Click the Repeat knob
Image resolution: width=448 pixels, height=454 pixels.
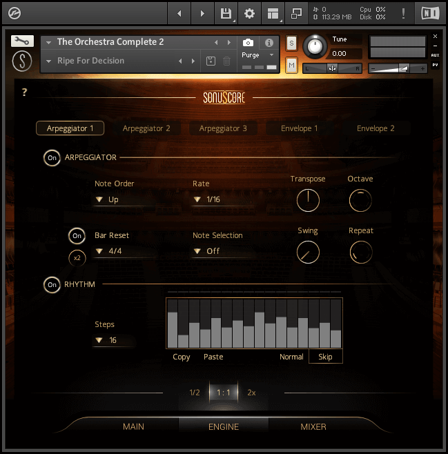coord(361,252)
